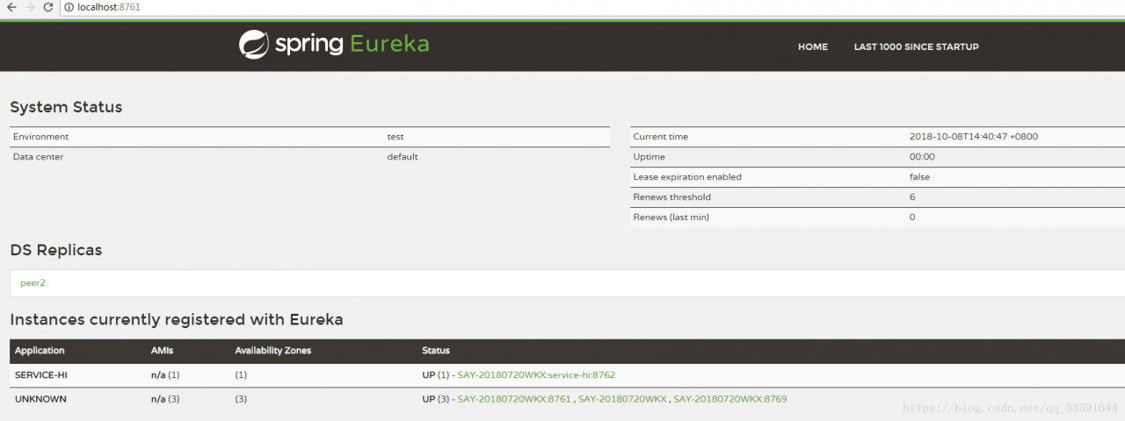Select the timestamp 2018-10-08T14:40:47 +0800

tap(974, 137)
